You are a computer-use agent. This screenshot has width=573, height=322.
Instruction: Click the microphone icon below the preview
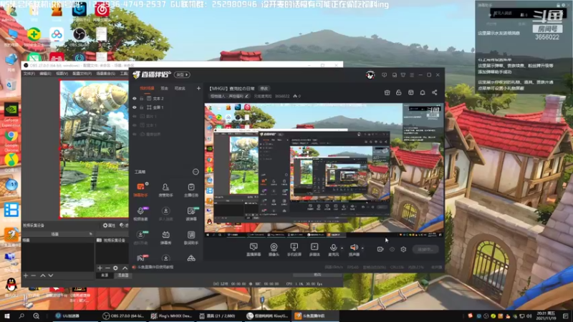coord(333,249)
